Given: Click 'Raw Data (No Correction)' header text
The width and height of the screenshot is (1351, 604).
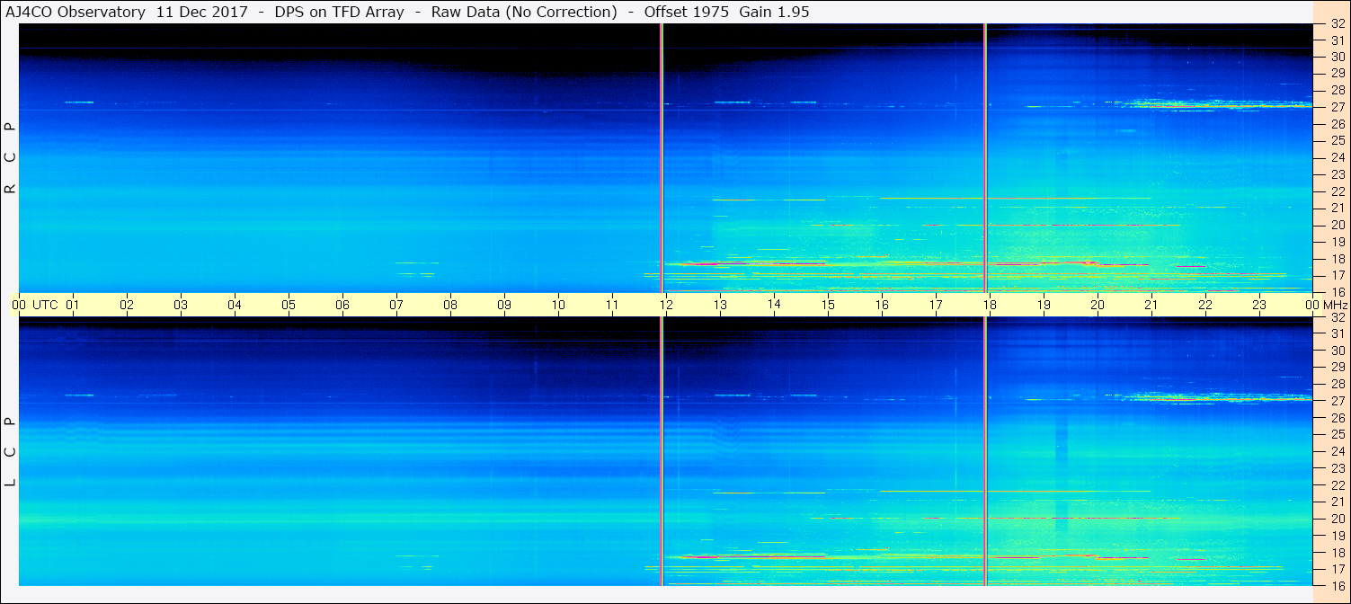Looking at the screenshot, I should point(524,12).
